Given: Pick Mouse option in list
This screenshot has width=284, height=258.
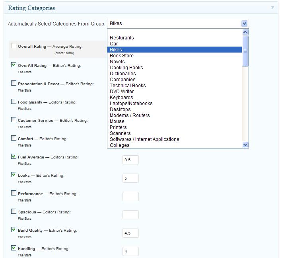Looking at the screenshot, I should pos(175,121).
